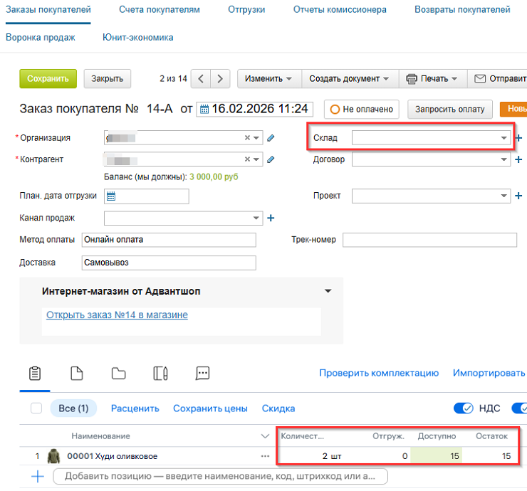Viewport: 527px width, 491px height.
Task: Collapse the Интернет-магазин от Адвантшоп panel
Action: (x=328, y=291)
